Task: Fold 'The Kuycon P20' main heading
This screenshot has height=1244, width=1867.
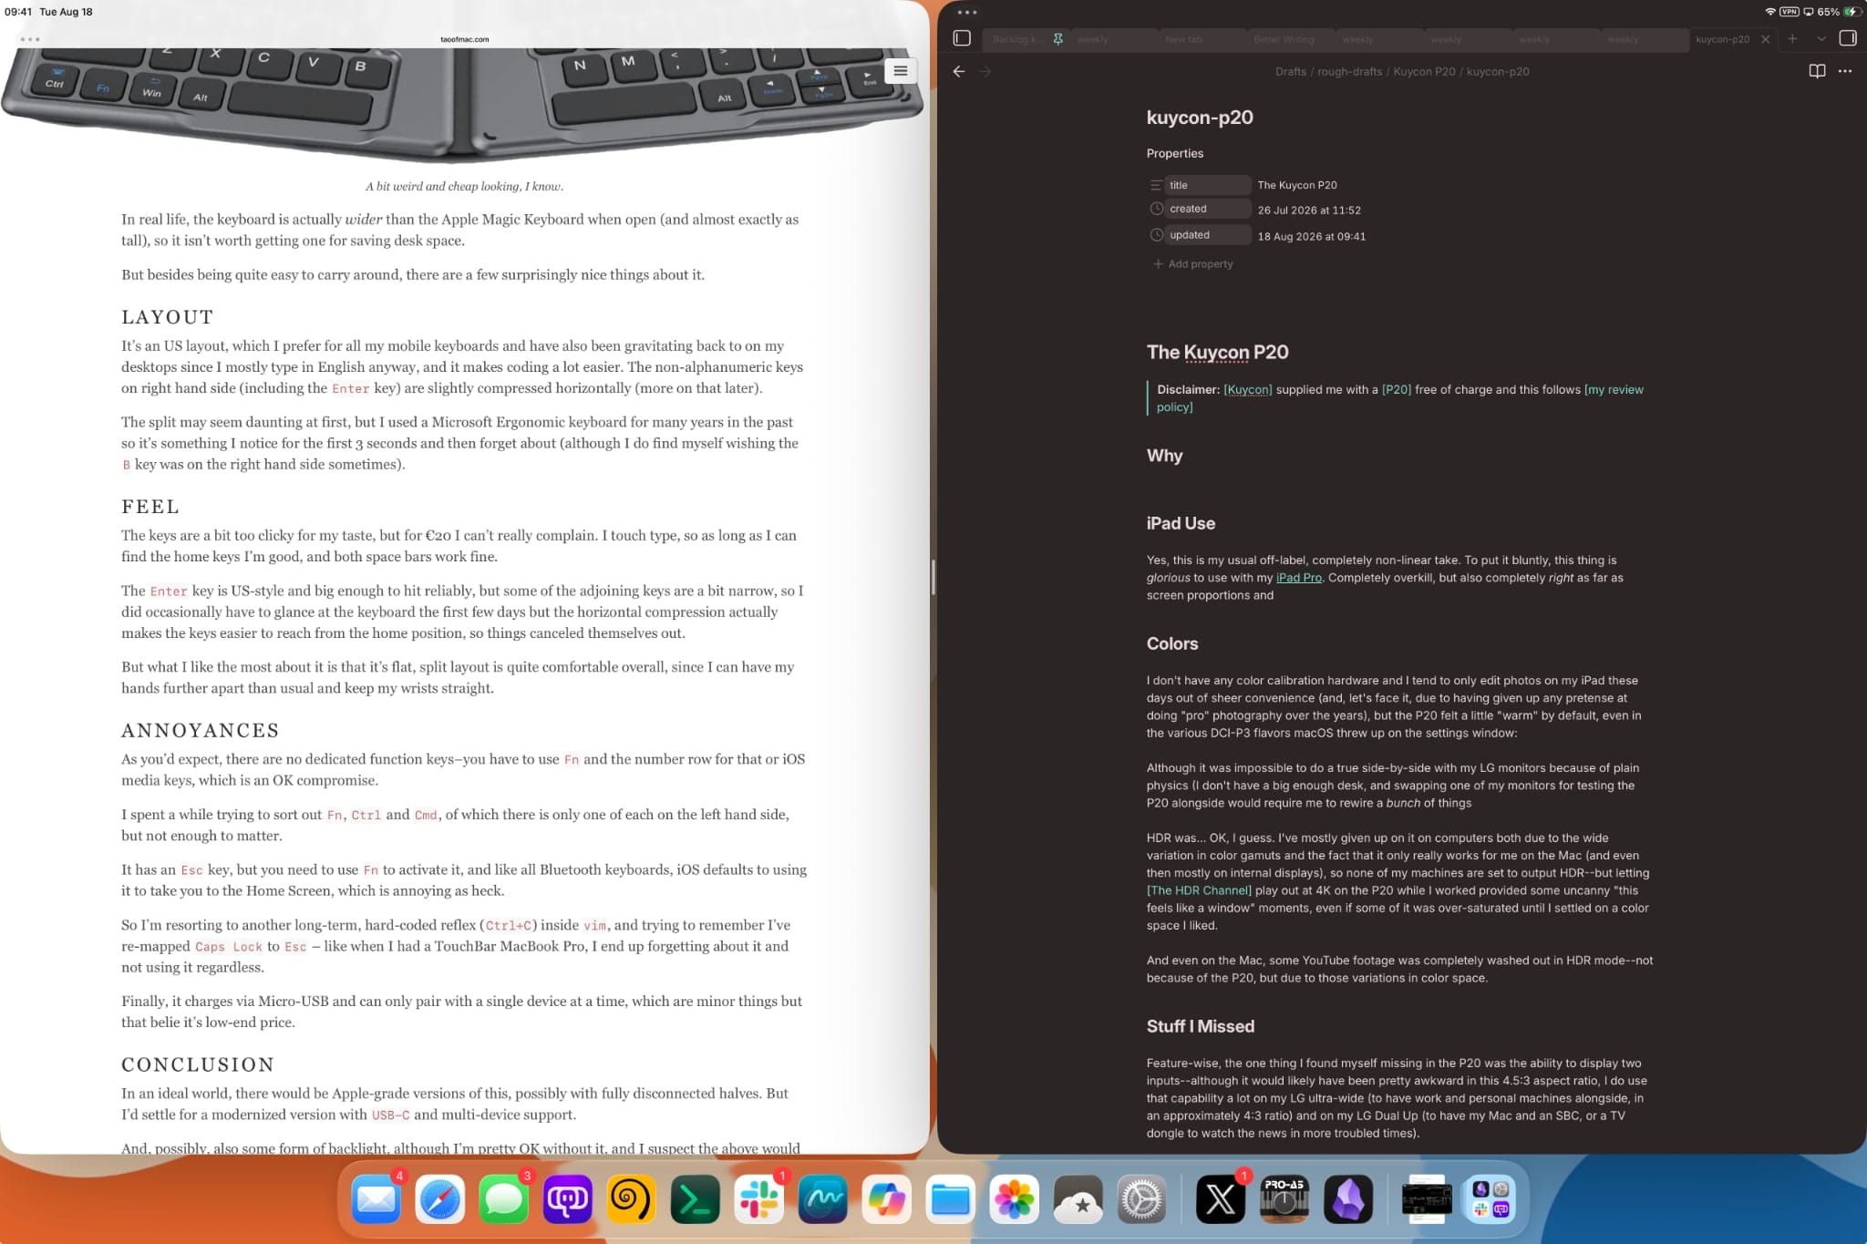Action: 1217,352
